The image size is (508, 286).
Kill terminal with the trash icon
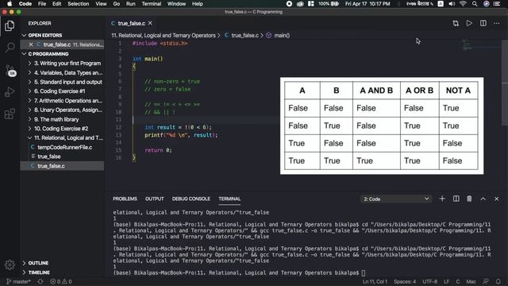coord(469,199)
